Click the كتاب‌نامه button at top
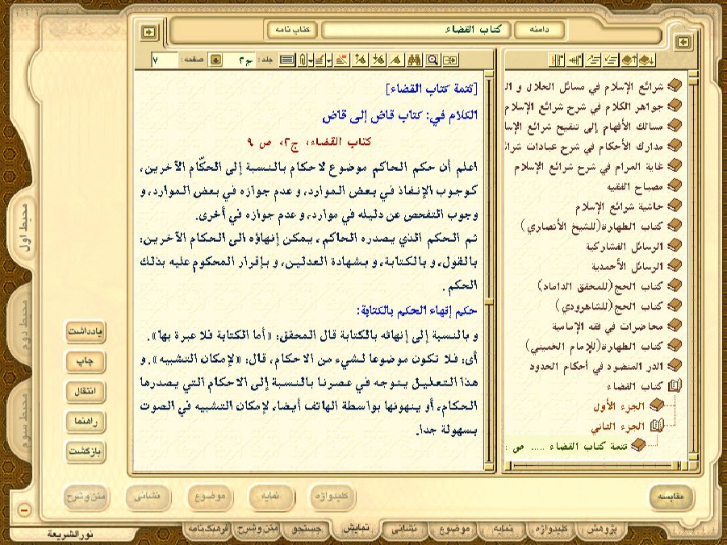This screenshot has width=727, height=545. click(x=292, y=30)
